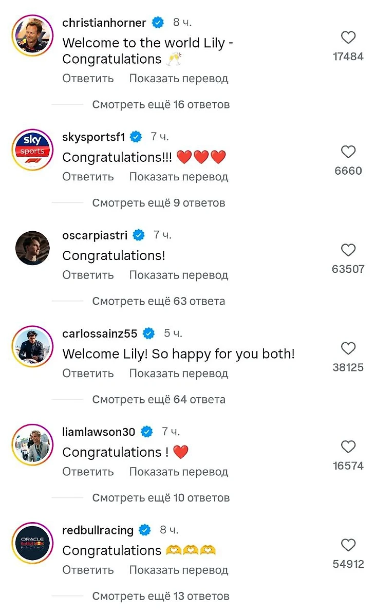The height and width of the screenshot is (613, 375).
Task: Open the skysportsf1 avatar
Action: (32, 150)
